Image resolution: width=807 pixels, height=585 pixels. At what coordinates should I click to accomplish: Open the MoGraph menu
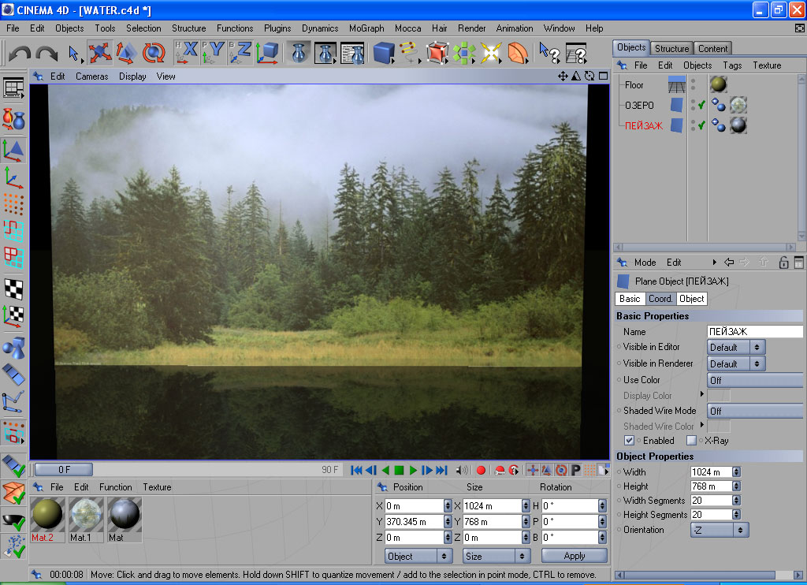[x=366, y=28]
